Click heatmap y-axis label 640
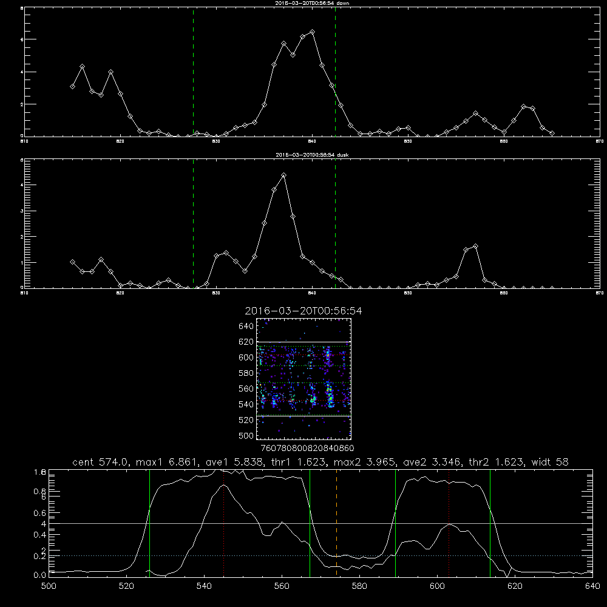This screenshot has height=607, width=607. coord(246,327)
